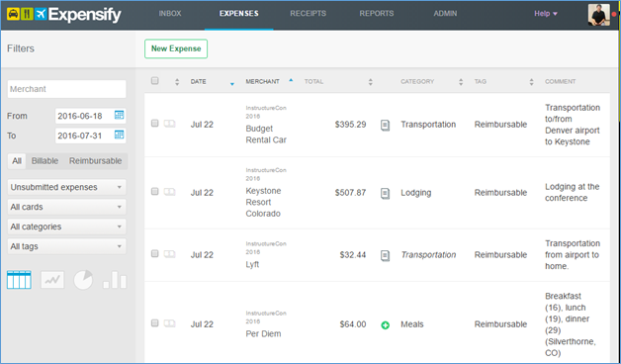Click the From date field 2016-06-18
This screenshot has width=621, height=364.
(x=91, y=116)
